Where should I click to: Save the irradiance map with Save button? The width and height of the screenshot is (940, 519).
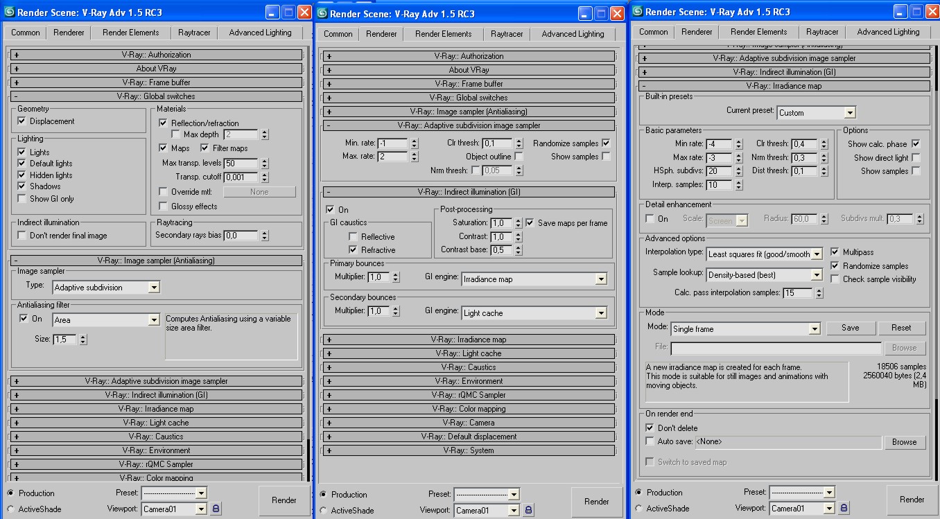pos(851,328)
